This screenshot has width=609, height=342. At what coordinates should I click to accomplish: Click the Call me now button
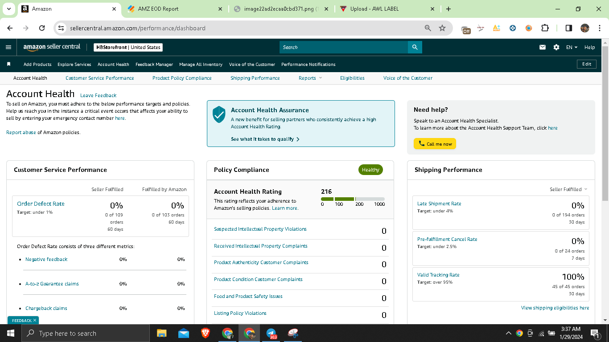point(435,144)
